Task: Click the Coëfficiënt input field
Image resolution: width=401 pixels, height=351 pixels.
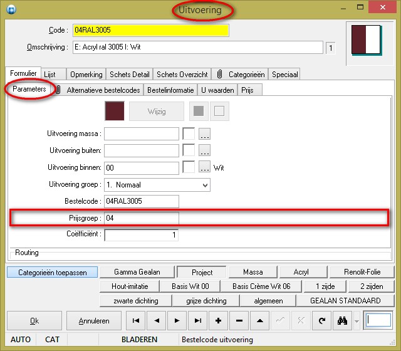Action: (x=142, y=235)
